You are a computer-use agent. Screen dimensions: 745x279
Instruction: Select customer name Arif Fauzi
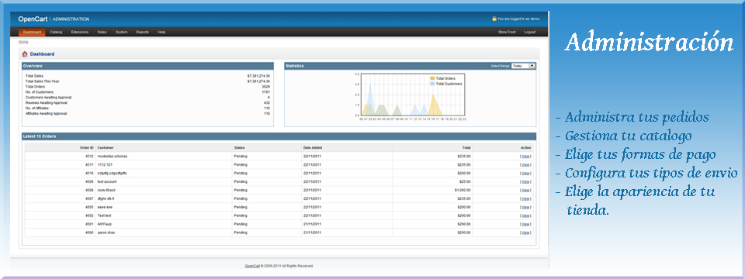point(106,224)
